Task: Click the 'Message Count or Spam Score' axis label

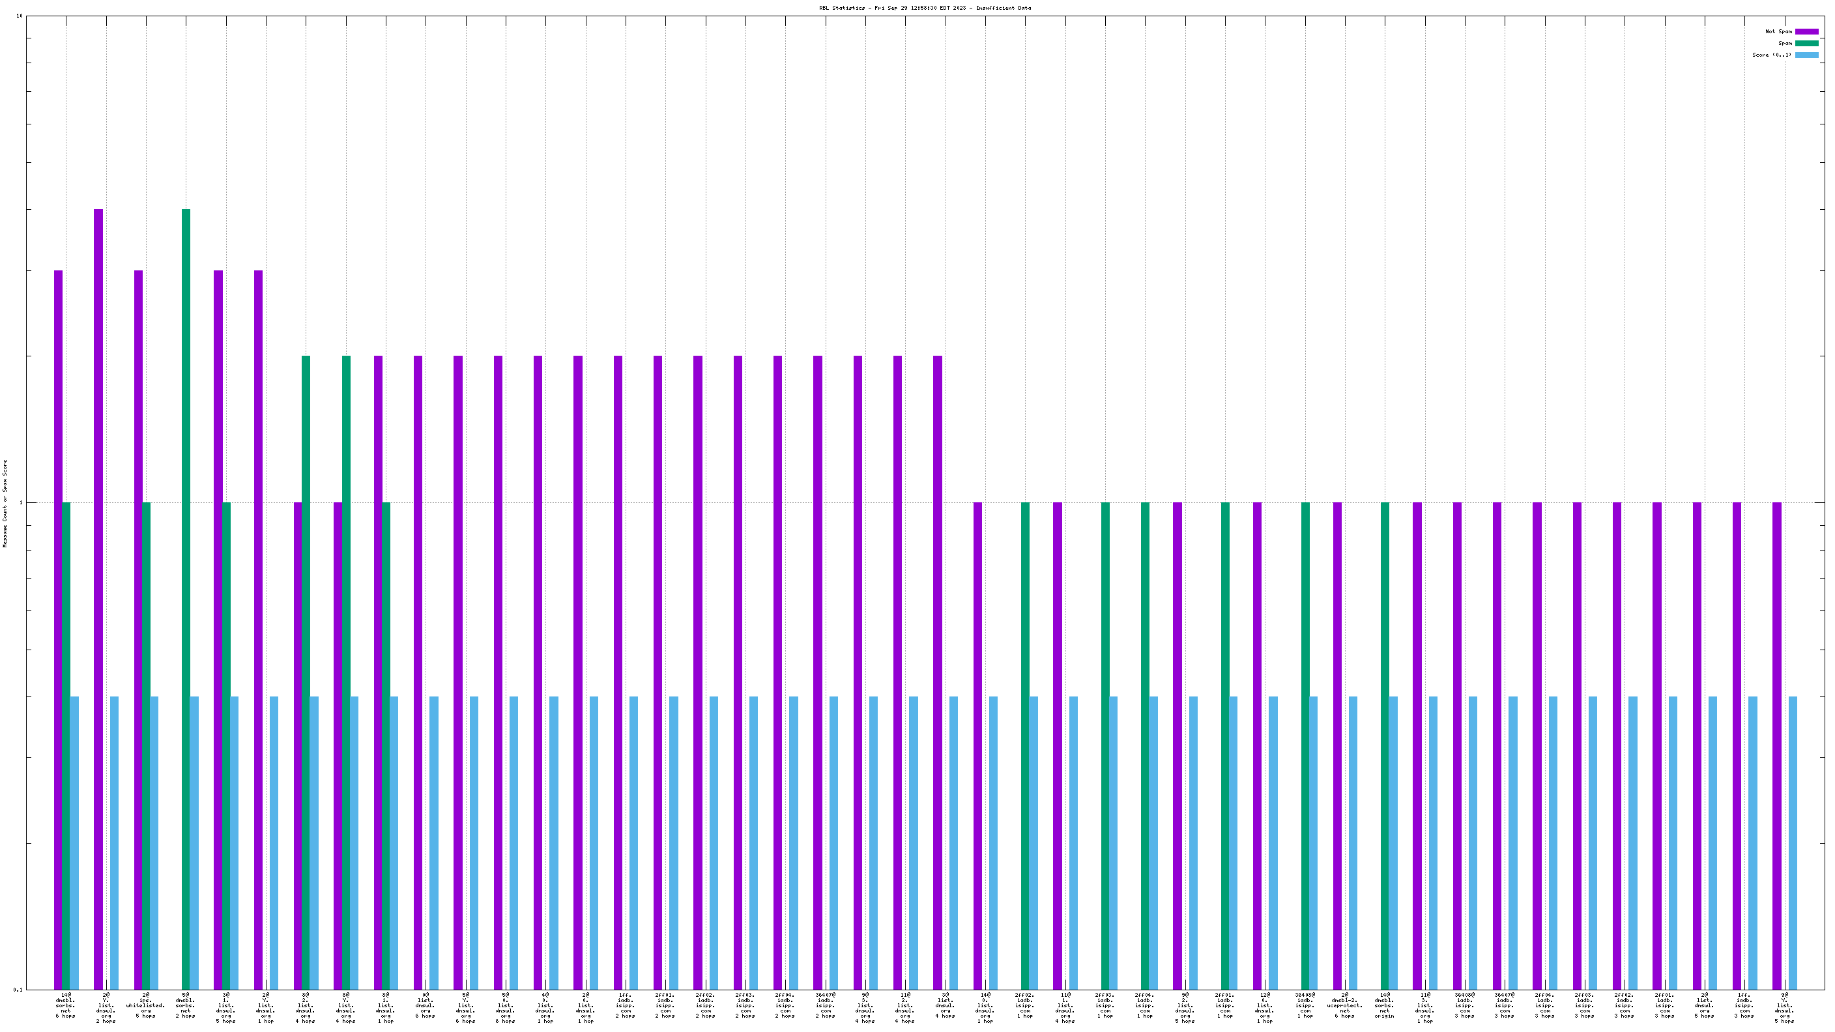Action: 5,503
